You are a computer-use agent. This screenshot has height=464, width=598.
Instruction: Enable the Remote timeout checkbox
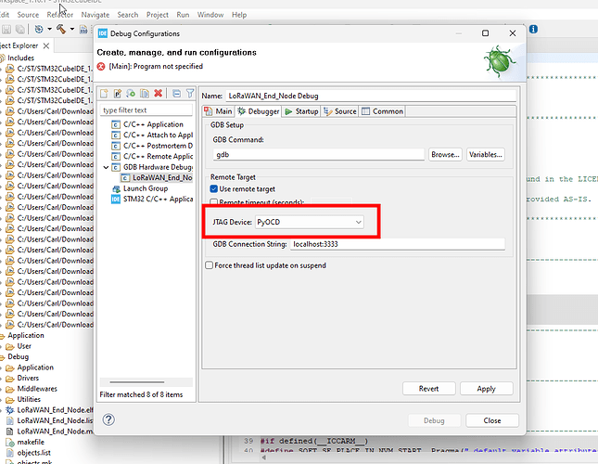[214, 201]
